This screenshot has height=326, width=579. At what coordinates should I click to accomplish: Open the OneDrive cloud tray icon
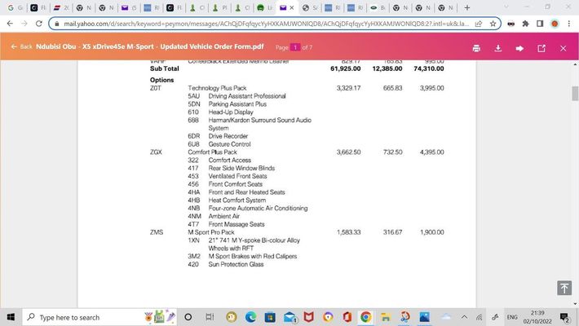446,317
